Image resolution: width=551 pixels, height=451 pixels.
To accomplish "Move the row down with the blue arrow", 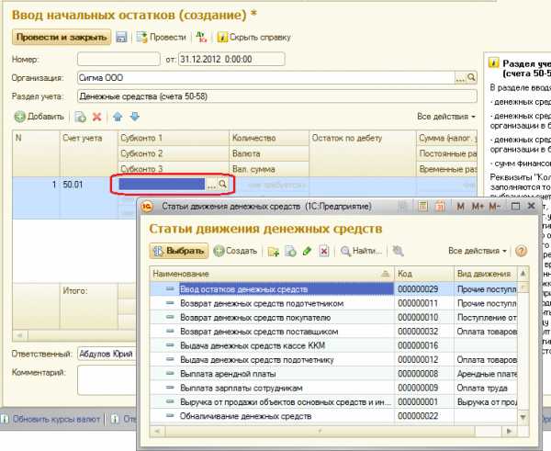I will 135,117.
